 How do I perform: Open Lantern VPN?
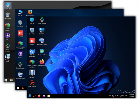click(x=42, y=52)
